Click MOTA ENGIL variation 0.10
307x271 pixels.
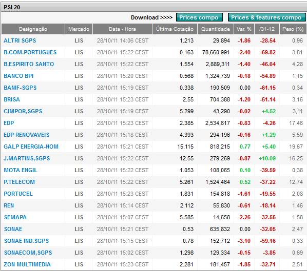(x=245, y=170)
